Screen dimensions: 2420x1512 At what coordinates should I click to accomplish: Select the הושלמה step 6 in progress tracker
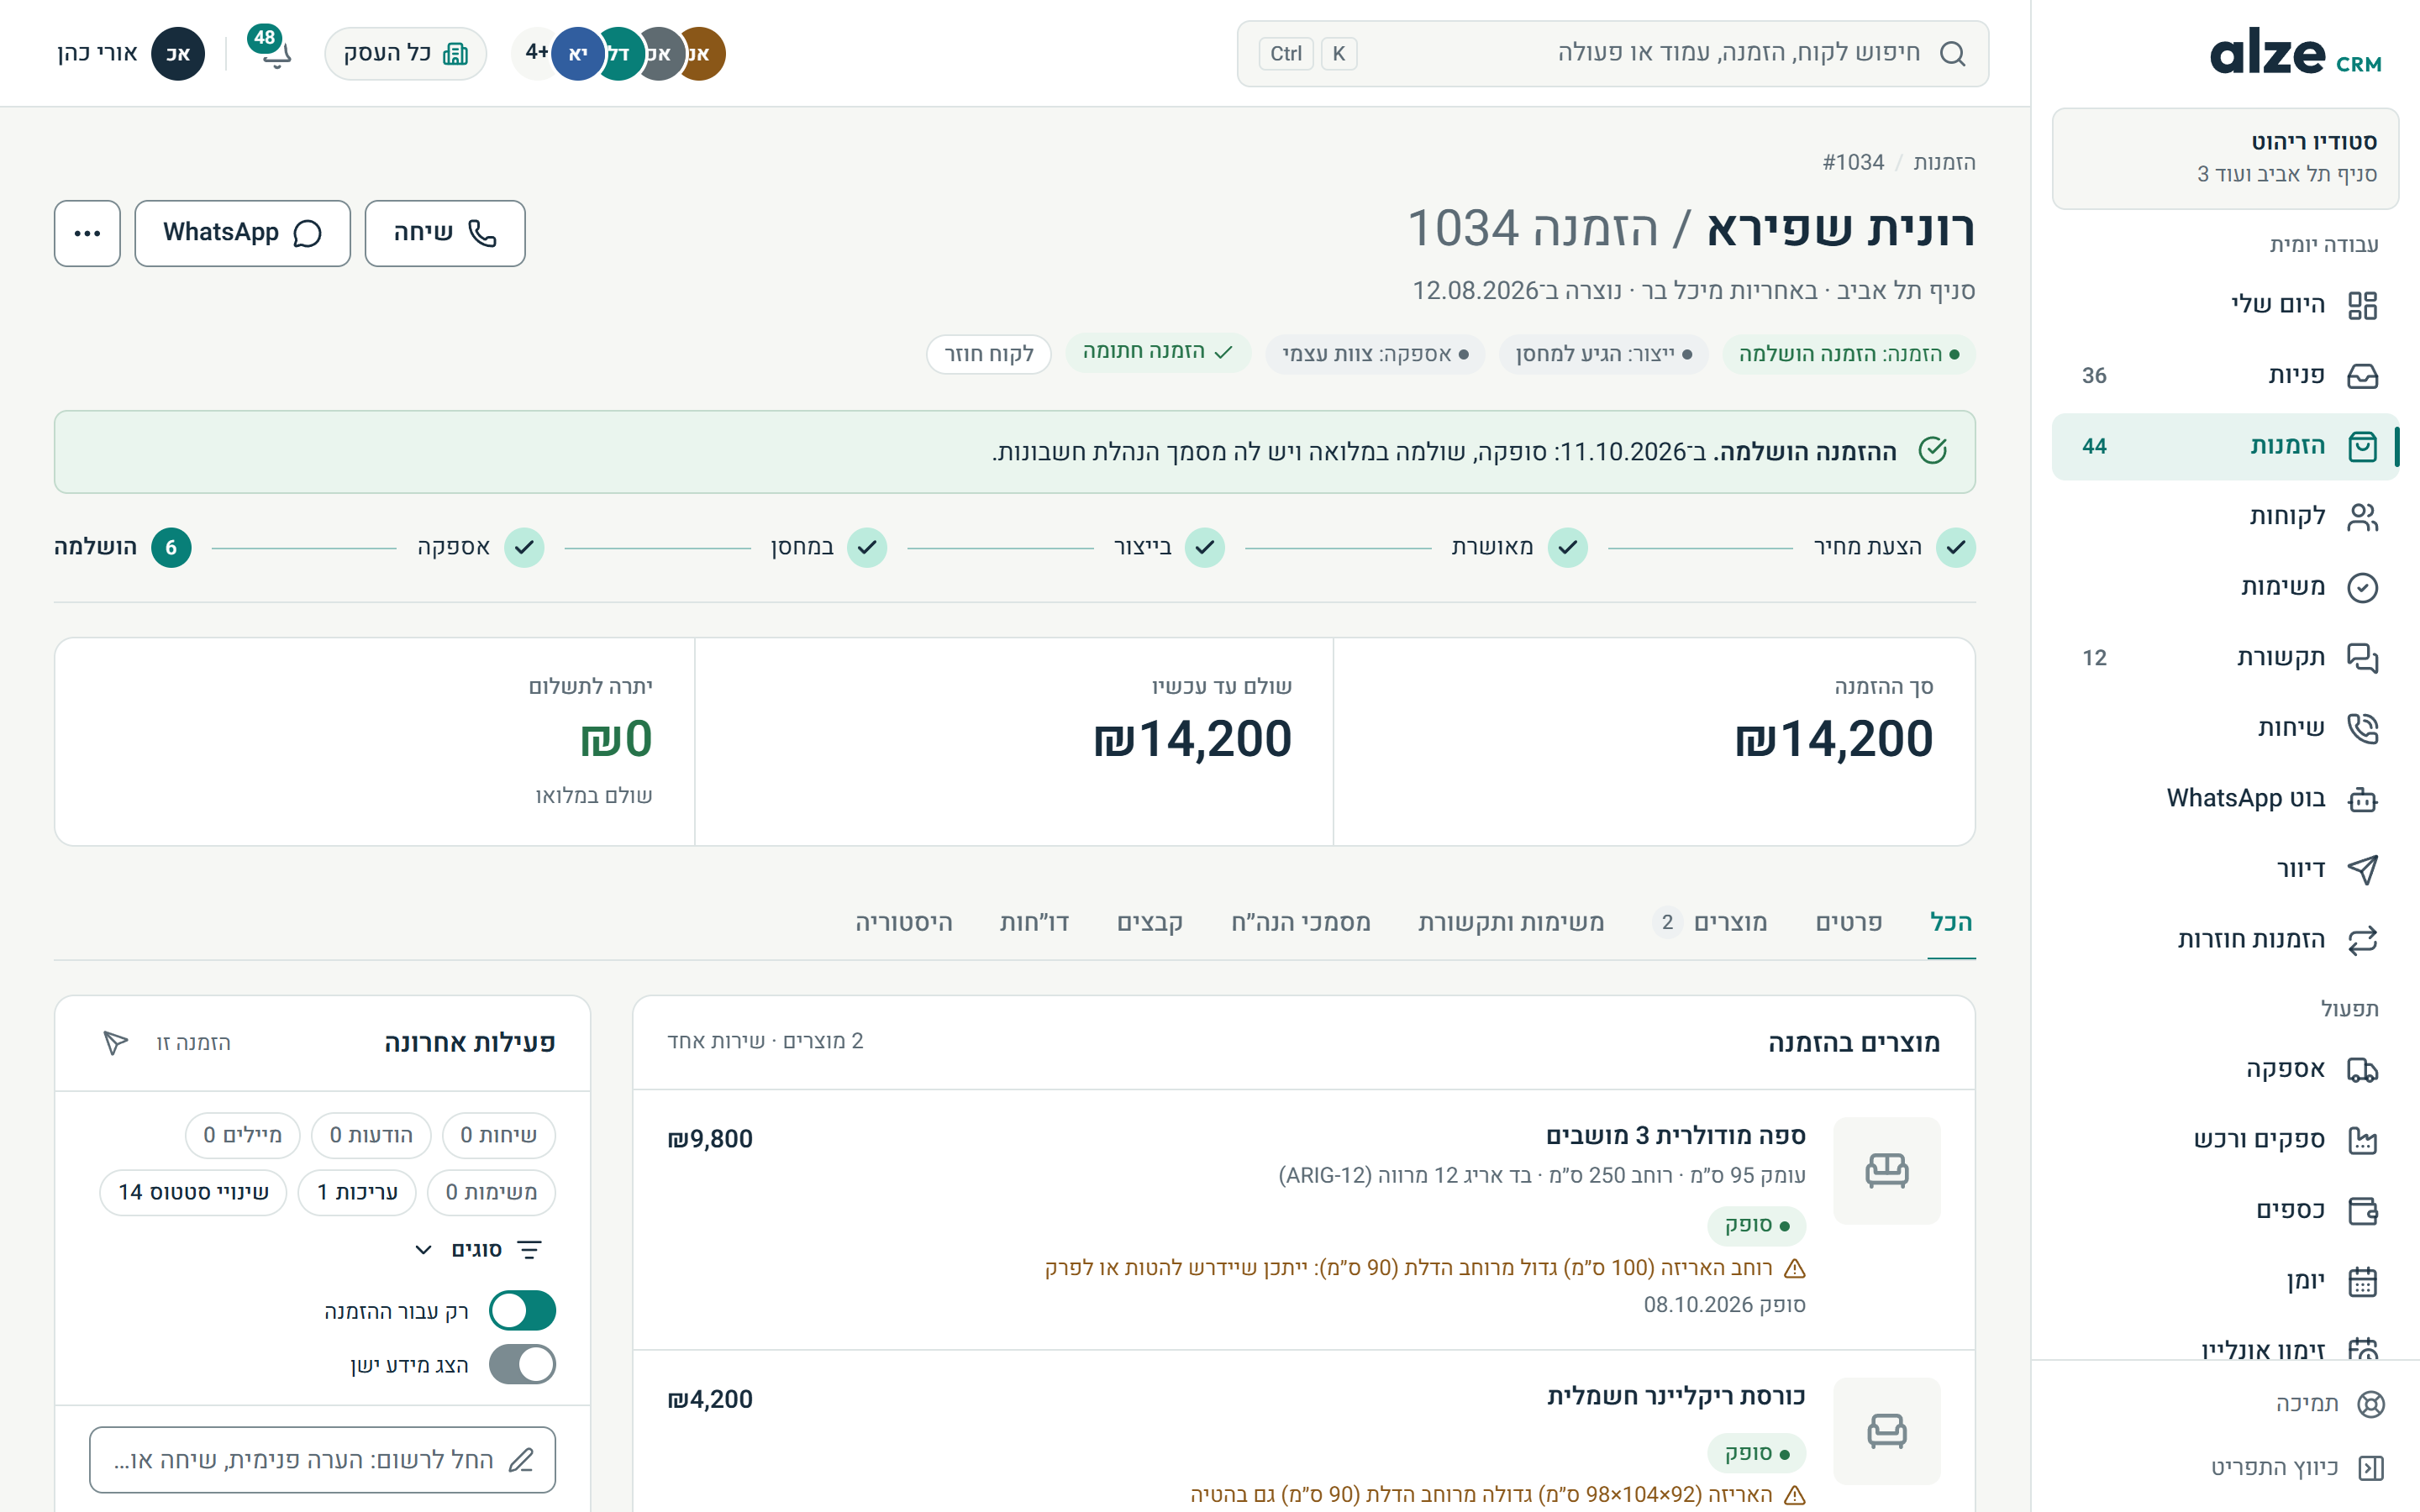tap(122, 547)
